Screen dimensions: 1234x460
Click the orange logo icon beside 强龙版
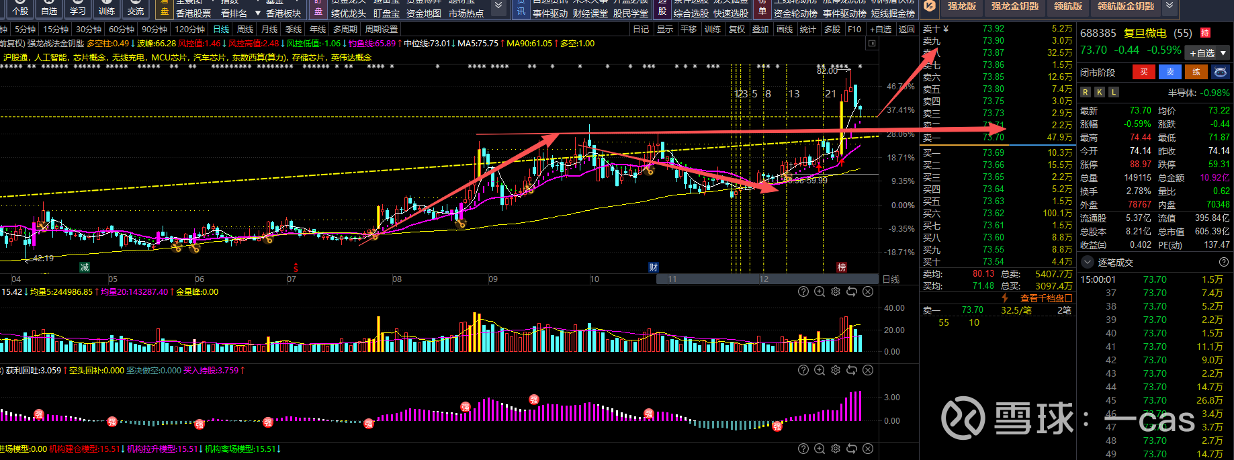point(930,6)
